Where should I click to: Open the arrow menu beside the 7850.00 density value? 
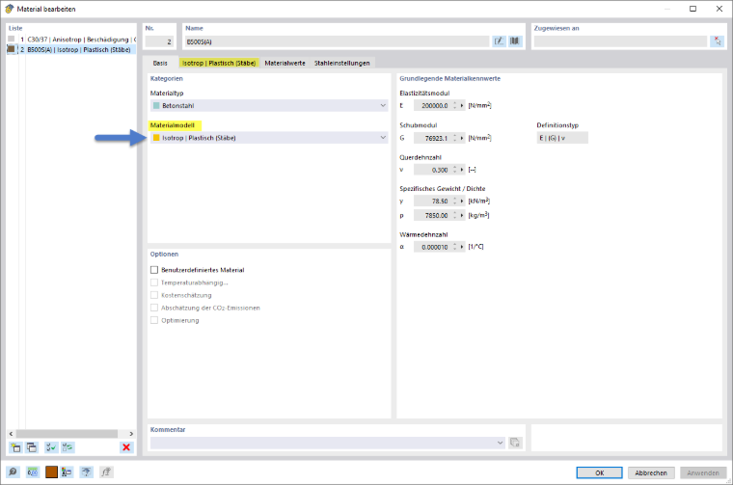(462, 215)
